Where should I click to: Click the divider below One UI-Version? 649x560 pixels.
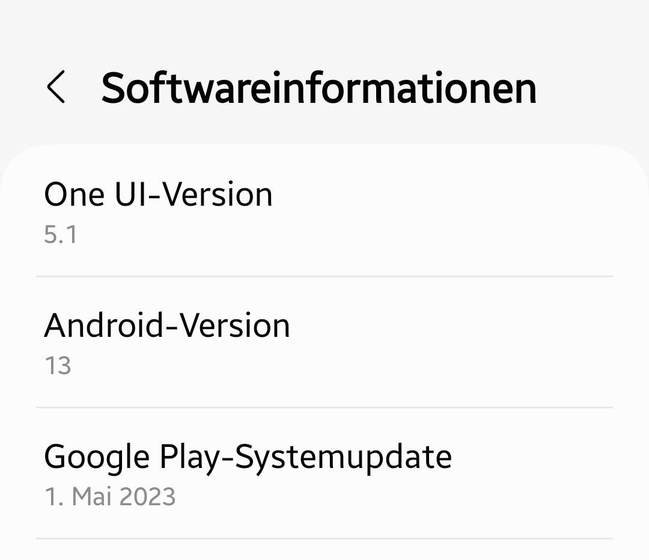[x=324, y=277]
